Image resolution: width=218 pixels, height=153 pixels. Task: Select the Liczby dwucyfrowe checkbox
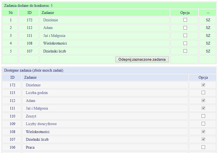coord(203,124)
